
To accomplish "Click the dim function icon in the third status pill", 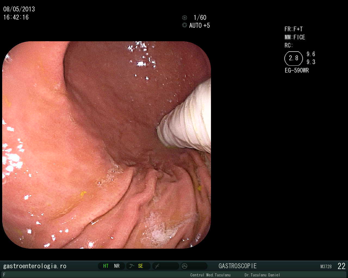I will [x=157, y=266].
